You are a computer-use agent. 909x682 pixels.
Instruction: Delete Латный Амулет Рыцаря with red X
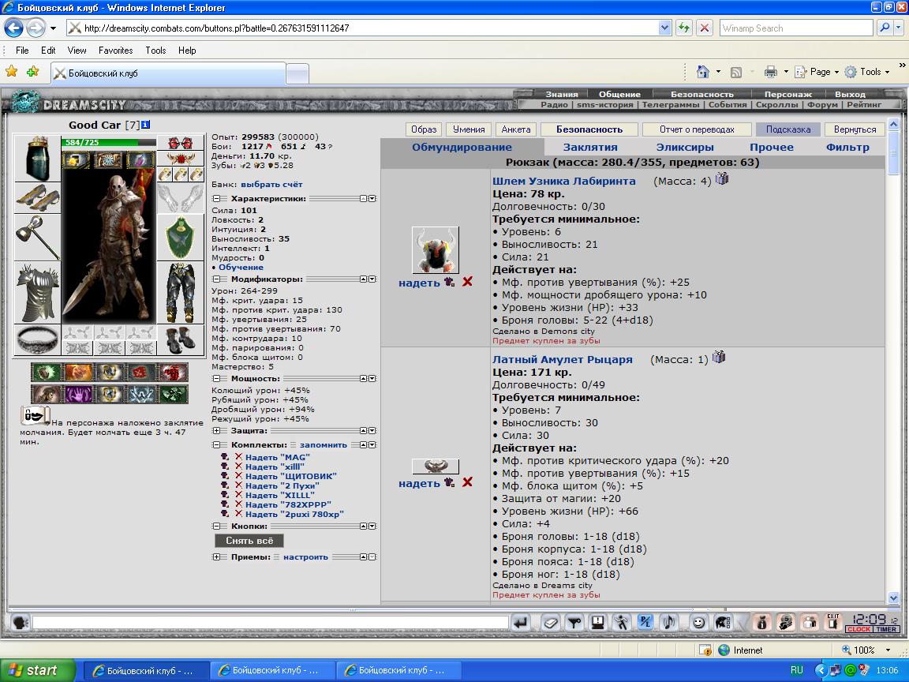tap(467, 482)
